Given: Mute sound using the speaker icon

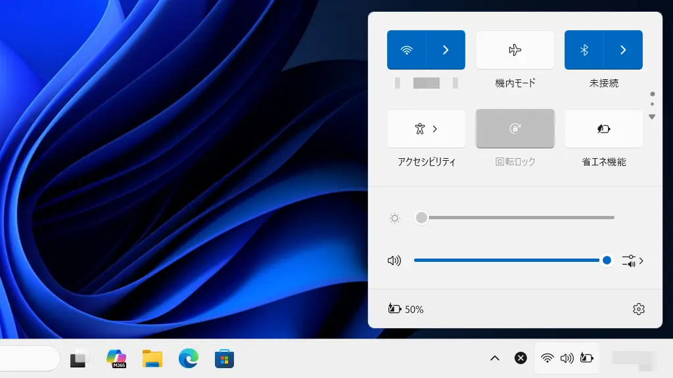Looking at the screenshot, I should pos(394,261).
